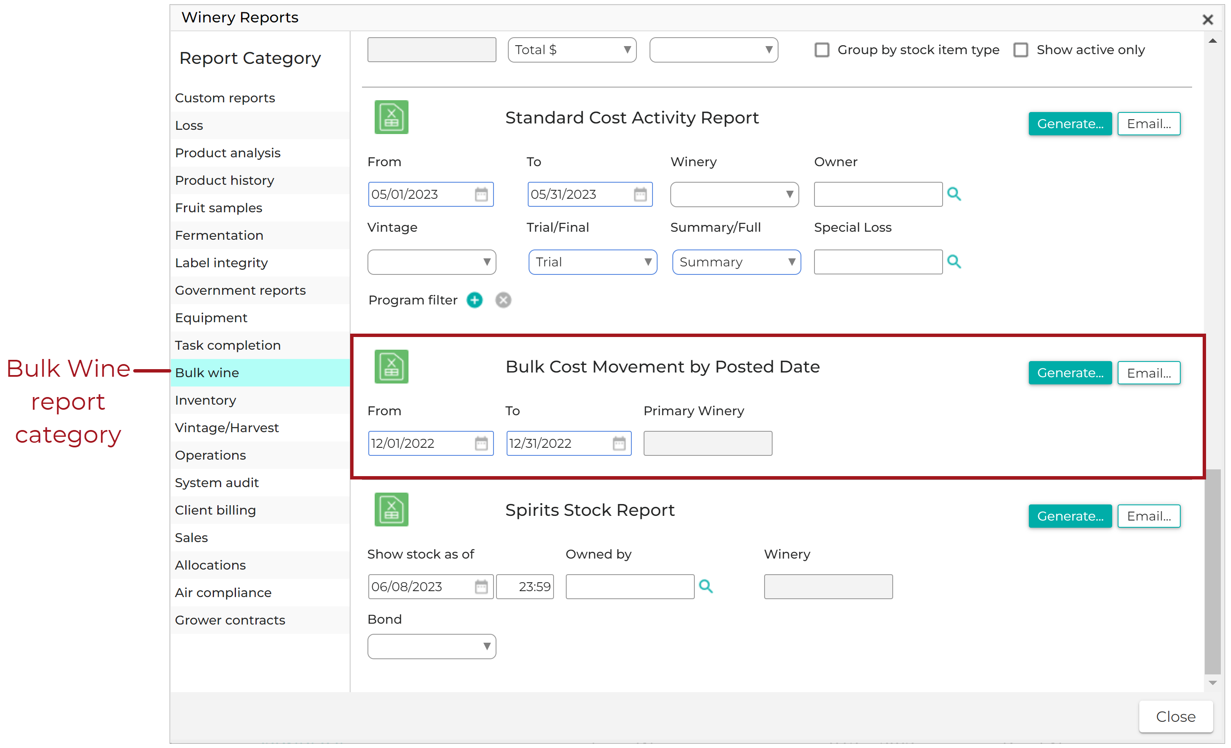Screen dimensions: 1231x748
Task: Select Bulk wine category
Action: [260, 373]
